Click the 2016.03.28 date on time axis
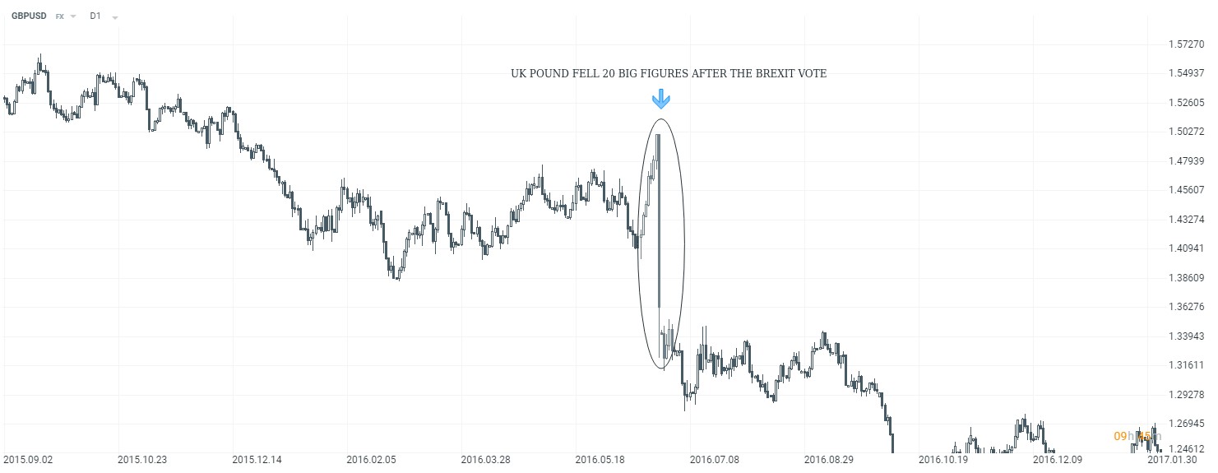Image resolution: width=1218 pixels, height=473 pixels. (x=484, y=460)
